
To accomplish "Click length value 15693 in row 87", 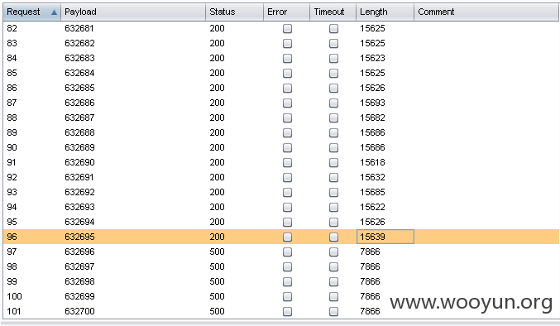I will (x=372, y=103).
